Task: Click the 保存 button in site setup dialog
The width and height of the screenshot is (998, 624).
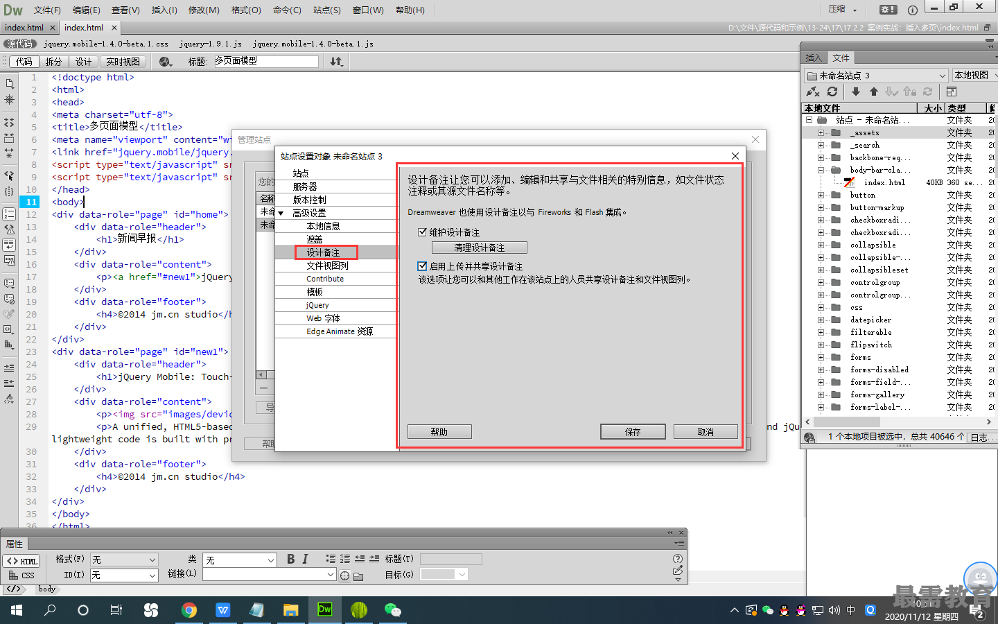Action: coord(633,432)
